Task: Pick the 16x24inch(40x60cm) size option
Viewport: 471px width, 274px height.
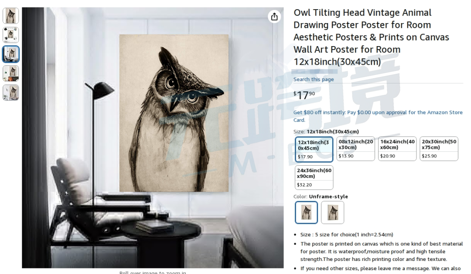Action: (x=397, y=149)
